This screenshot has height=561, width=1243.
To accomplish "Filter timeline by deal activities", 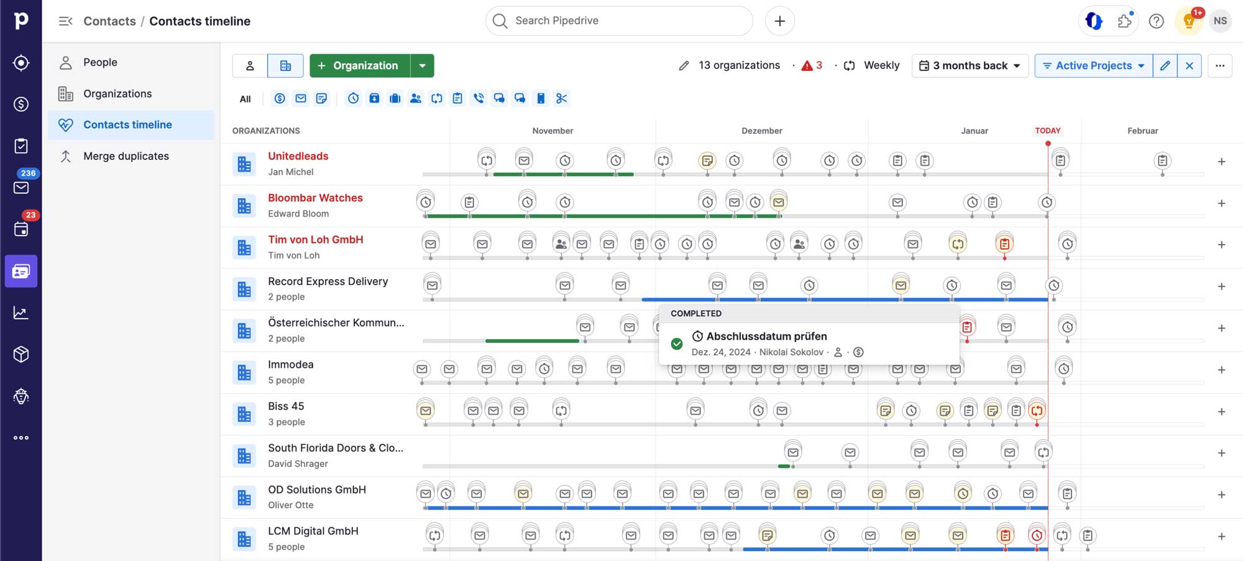I will (279, 98).
